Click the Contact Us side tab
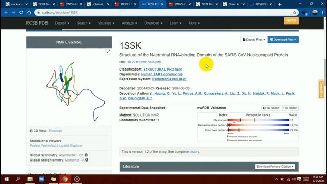This screenshot has height=184, width=327. pos(321,89)
